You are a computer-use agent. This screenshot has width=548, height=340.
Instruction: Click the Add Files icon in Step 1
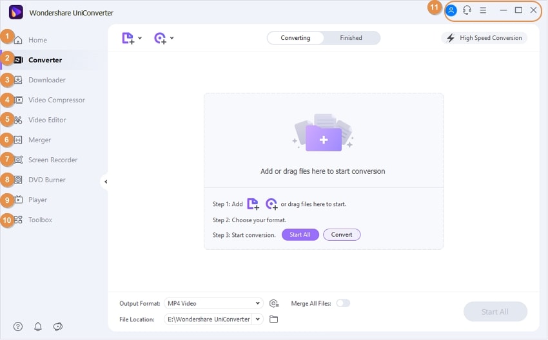(253, 204)
